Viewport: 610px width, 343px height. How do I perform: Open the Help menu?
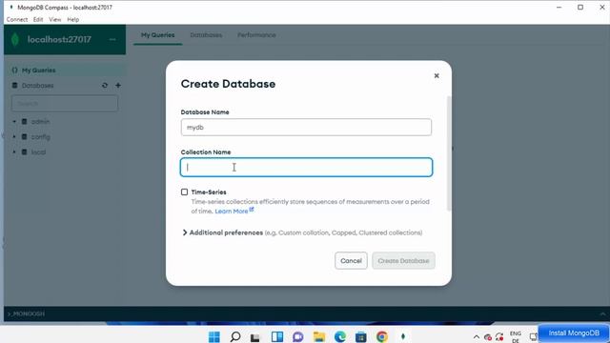click(72, 19)
